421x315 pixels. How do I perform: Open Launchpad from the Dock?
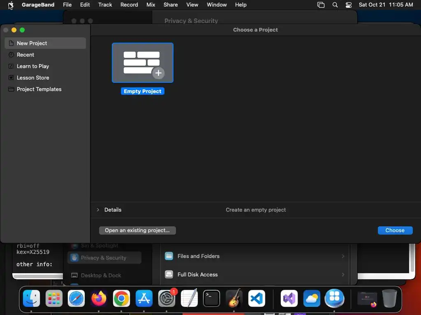coord(54,299)
